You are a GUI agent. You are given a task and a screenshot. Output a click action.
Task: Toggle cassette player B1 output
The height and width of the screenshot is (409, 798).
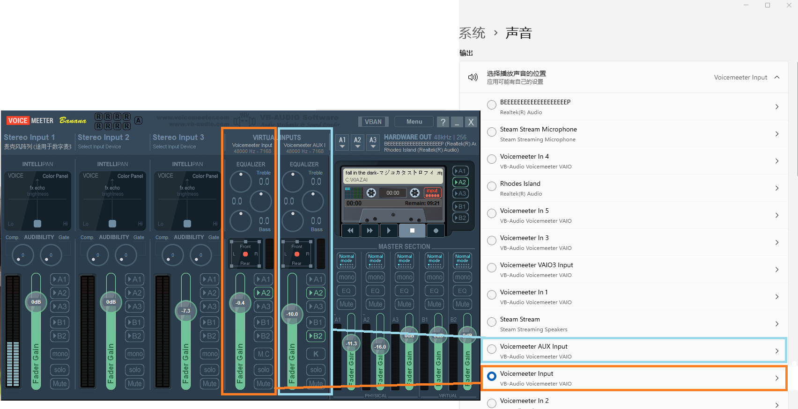[x=461, y=206]
